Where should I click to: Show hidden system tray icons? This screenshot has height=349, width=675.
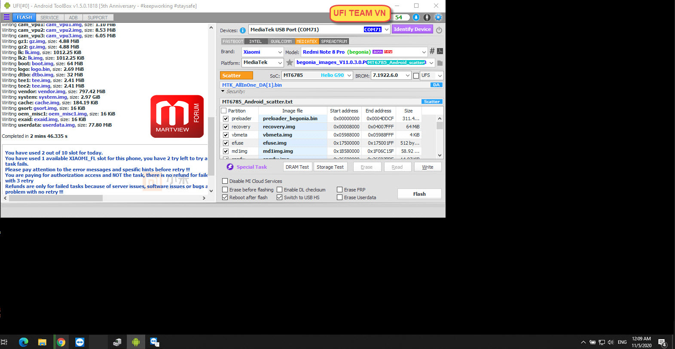point(583,342)
